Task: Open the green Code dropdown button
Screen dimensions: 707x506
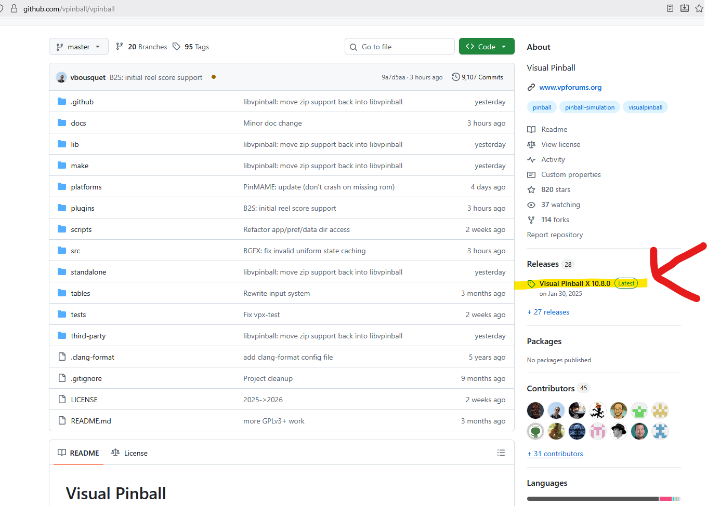Action: tap(487, 47)
